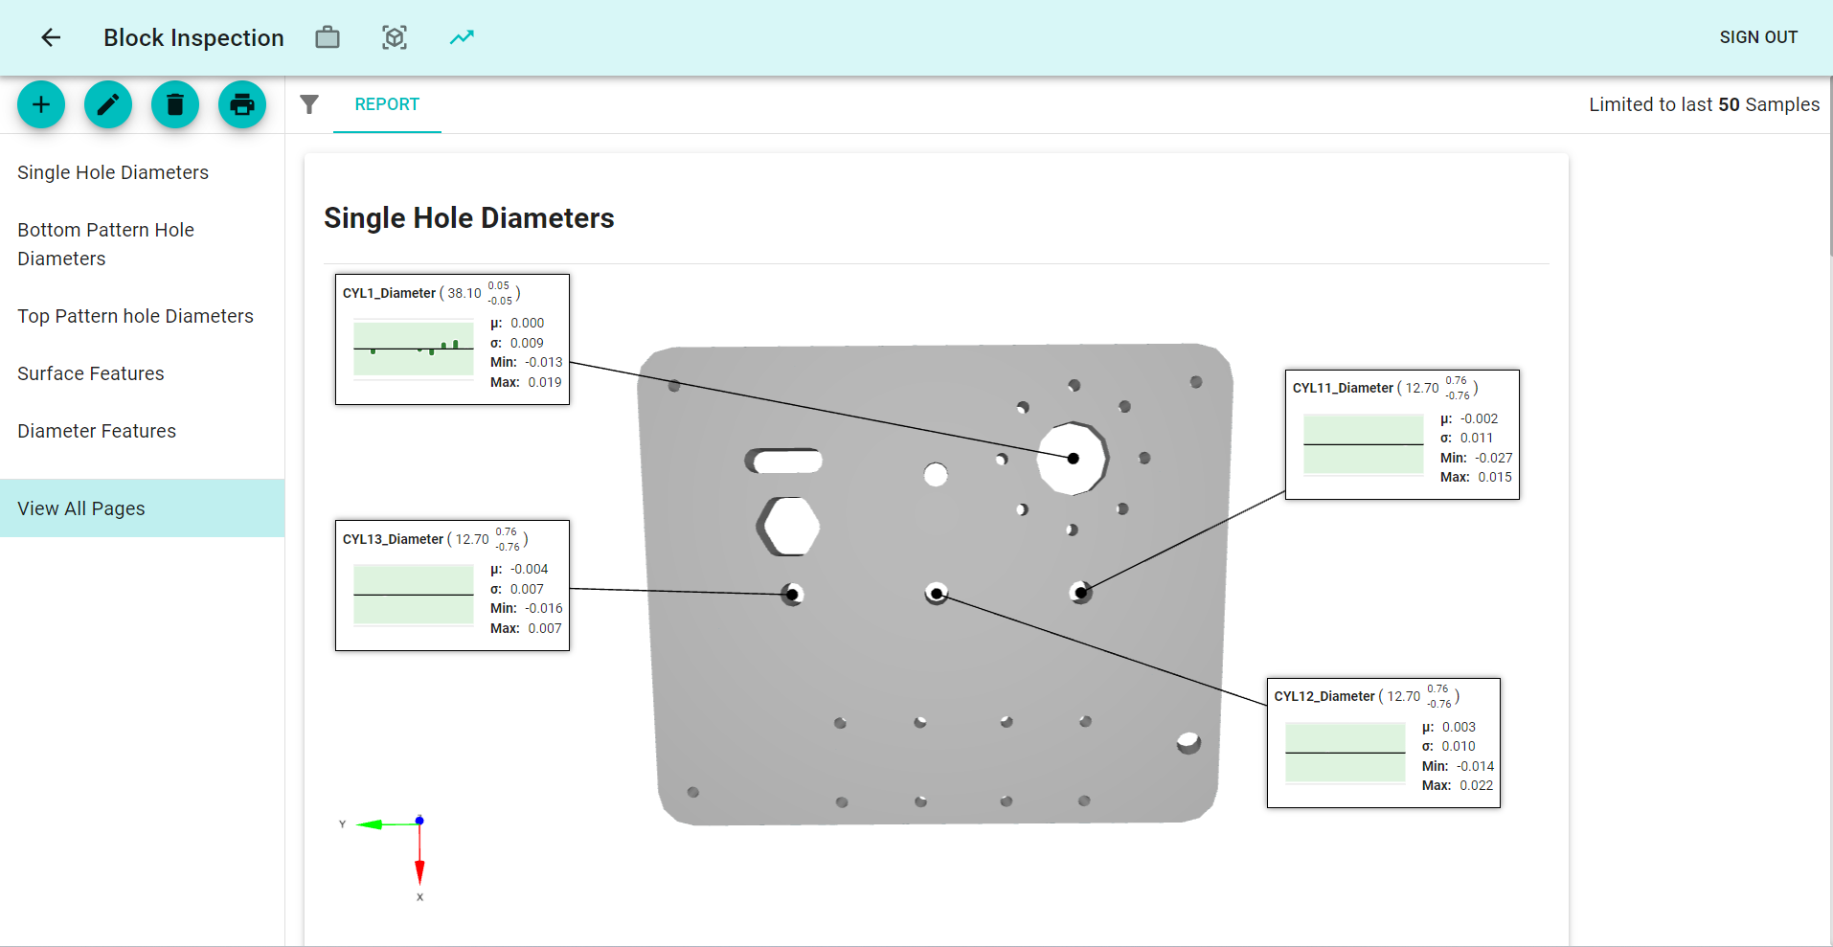Open the Diameter Features page
1833x947 pixels.
tap(96, 431)
